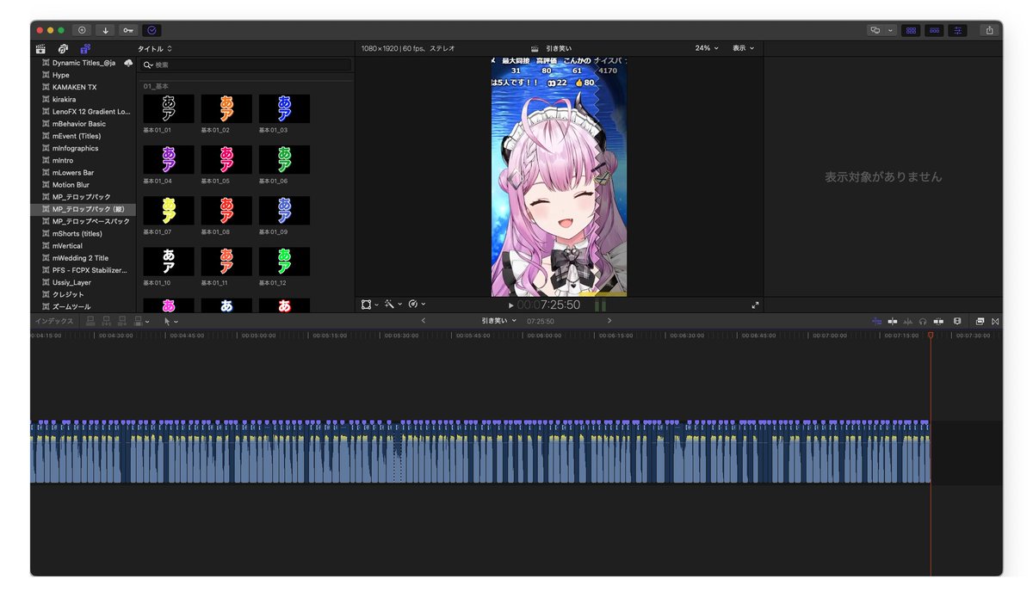Open the タイトル category popup
Image resolution: width=1033 pixels, height=616 pixels.
coord(155,49)
